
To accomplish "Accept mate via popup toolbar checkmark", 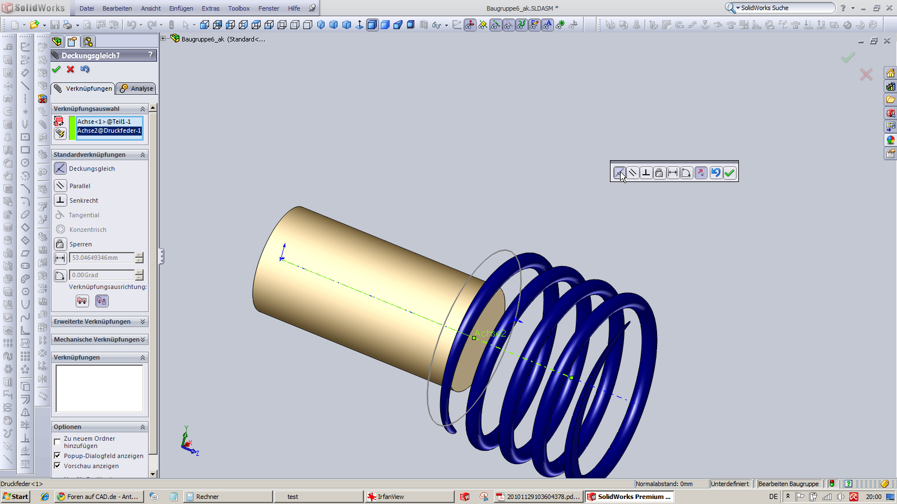I will [729, 173].
